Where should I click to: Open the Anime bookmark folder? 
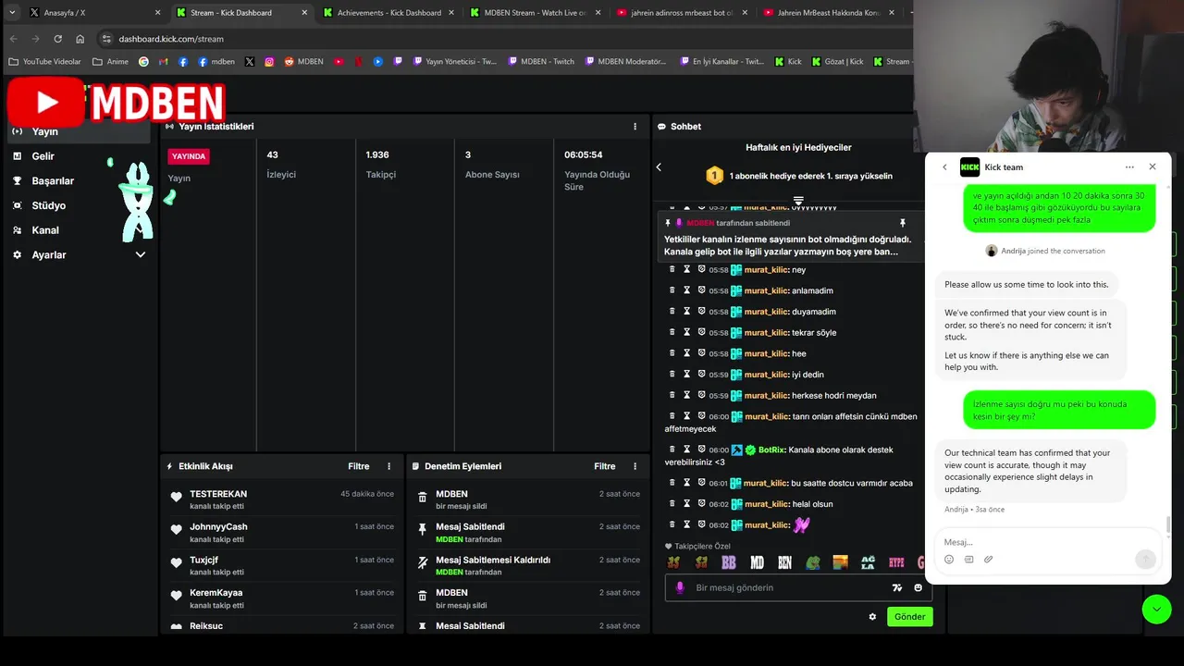(x=110, y=62)
